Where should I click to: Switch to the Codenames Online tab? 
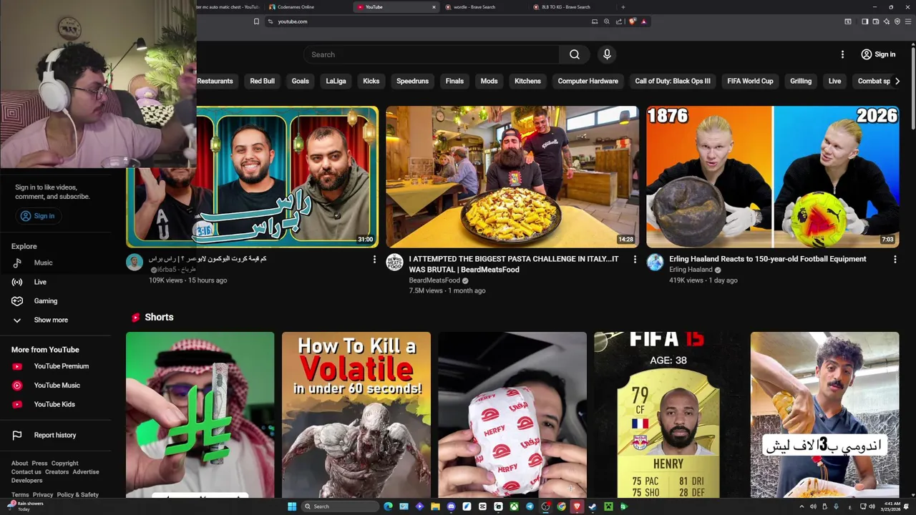[307, 7]
